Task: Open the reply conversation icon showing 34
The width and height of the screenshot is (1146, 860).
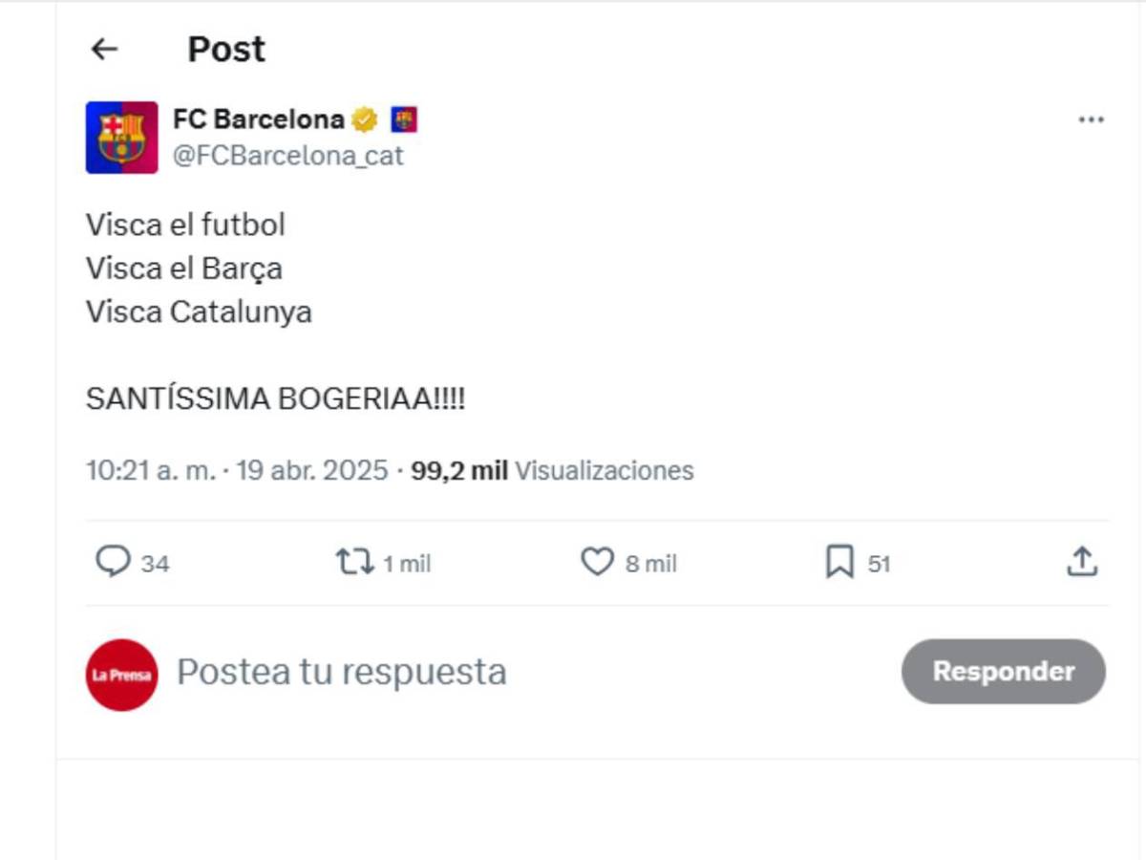Action: click(x=115, y=563)
